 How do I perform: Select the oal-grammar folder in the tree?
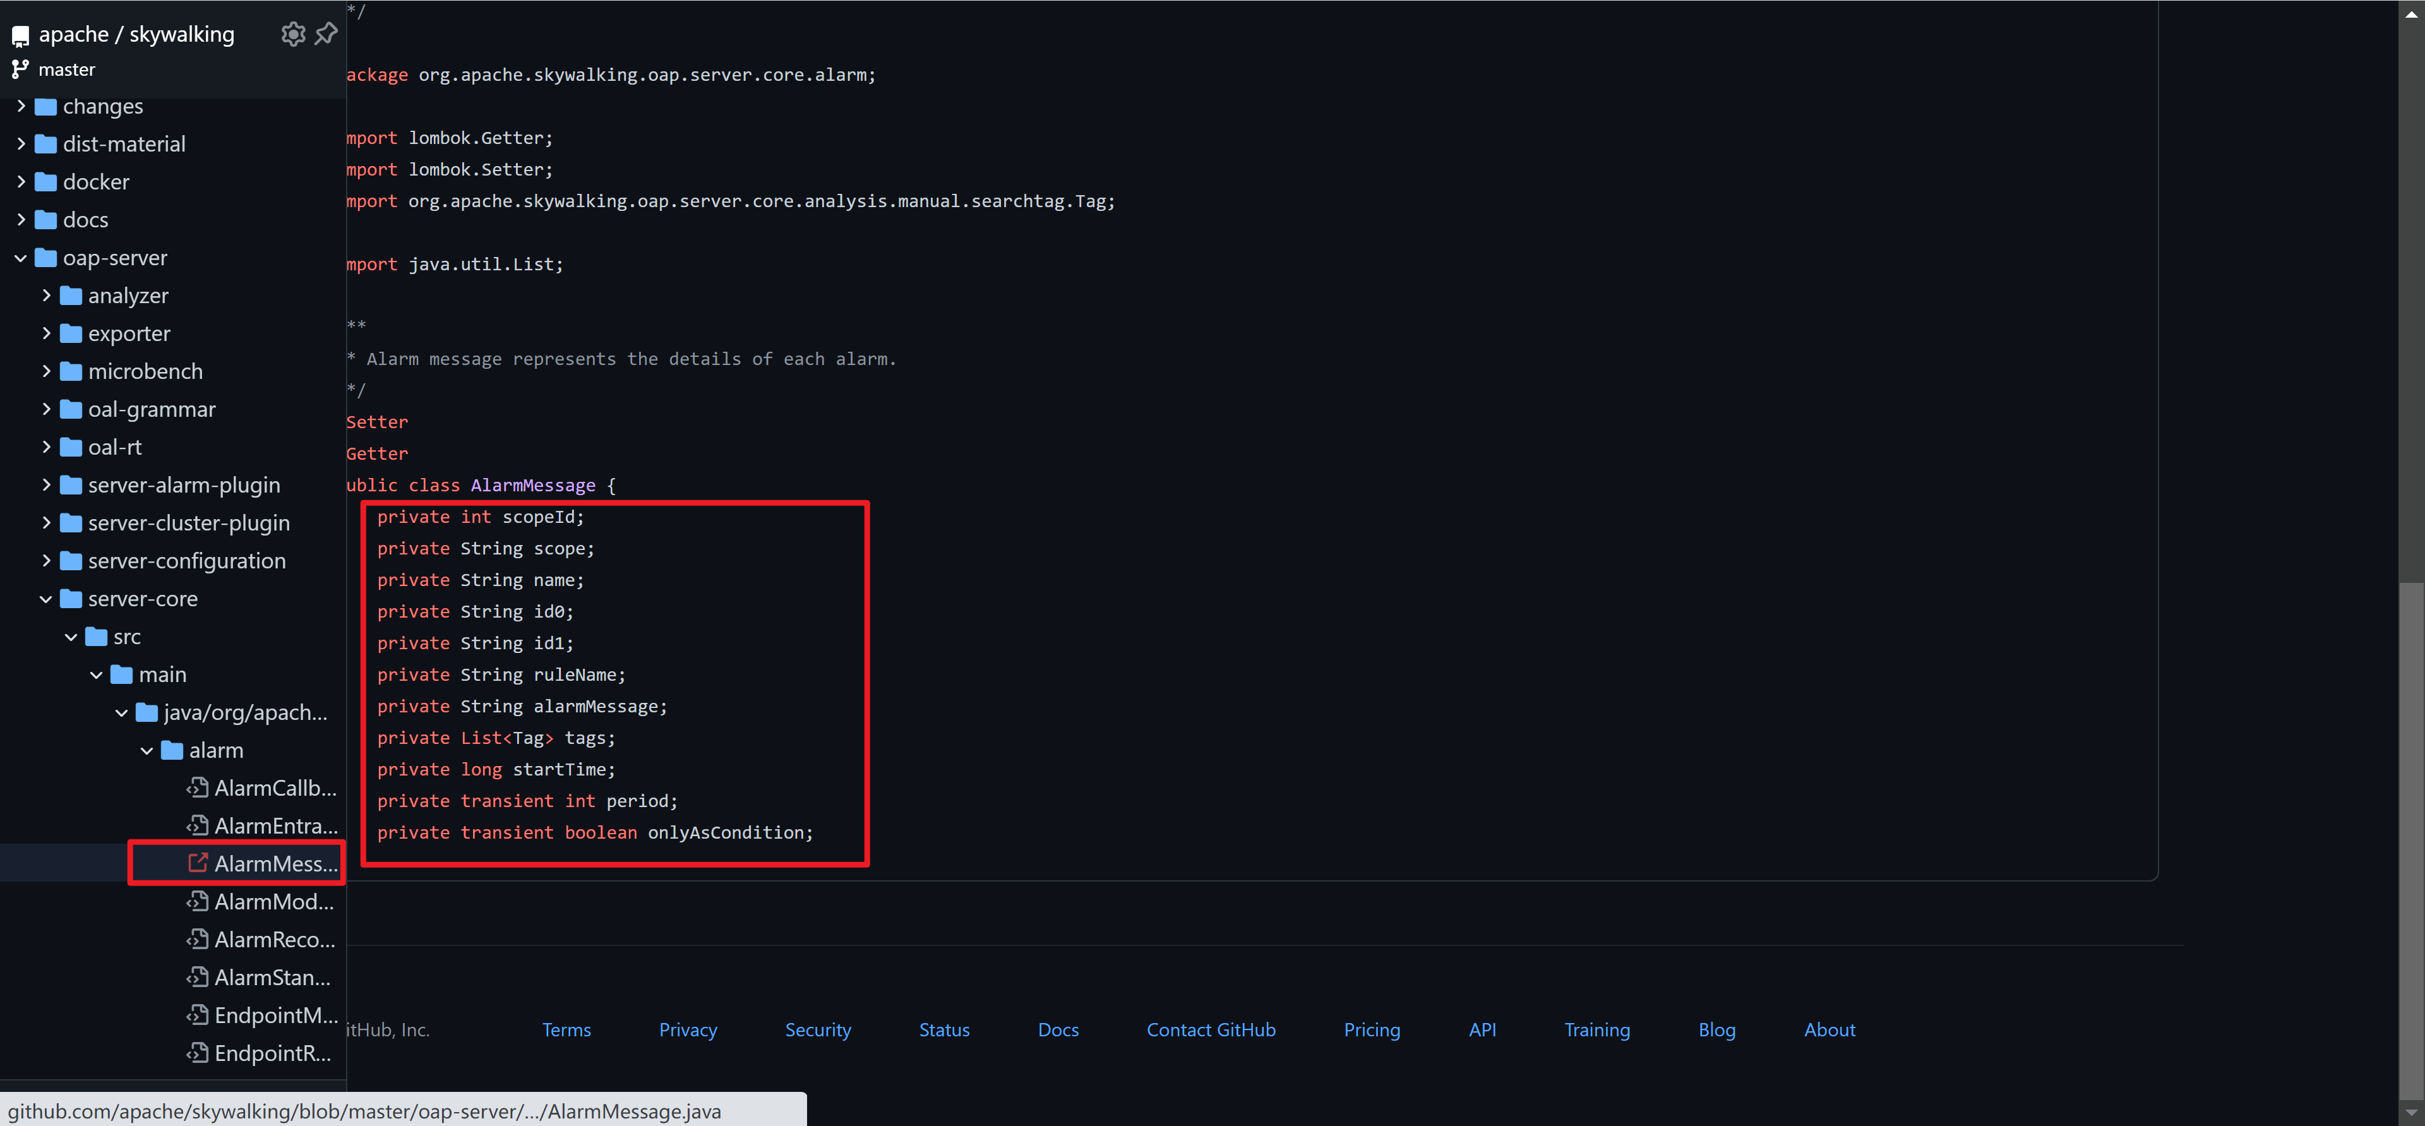pos(151,409)
